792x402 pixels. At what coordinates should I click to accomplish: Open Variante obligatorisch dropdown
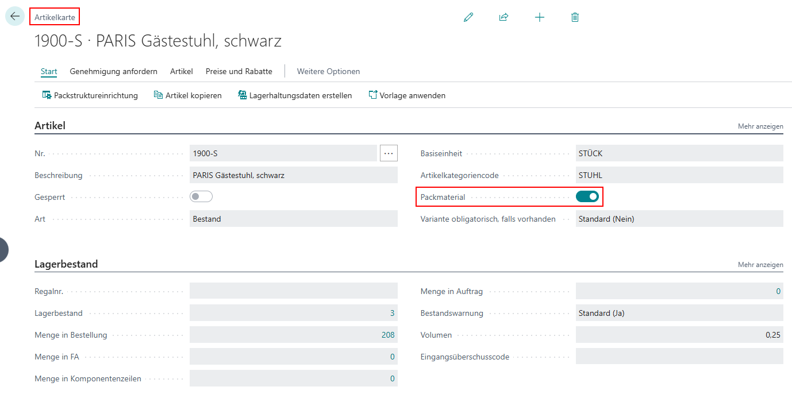click(x=679, y=219)
